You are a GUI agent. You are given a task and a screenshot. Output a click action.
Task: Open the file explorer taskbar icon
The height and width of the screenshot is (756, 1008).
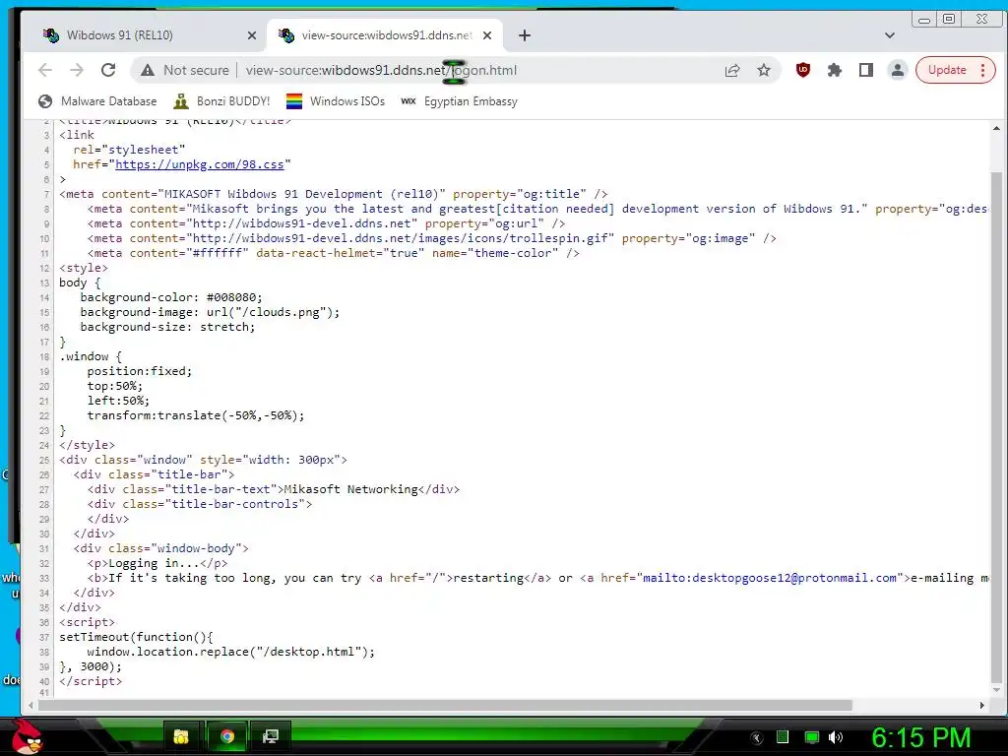pos(181,736)
